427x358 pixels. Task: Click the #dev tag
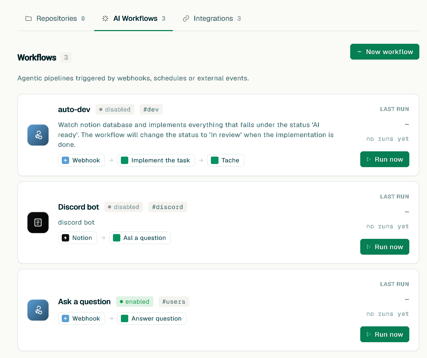(x=151, y=109)
